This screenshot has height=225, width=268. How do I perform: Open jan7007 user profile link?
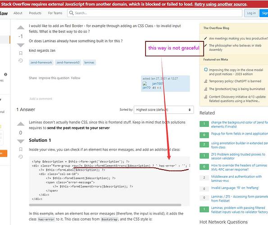[x=158, y=84]
